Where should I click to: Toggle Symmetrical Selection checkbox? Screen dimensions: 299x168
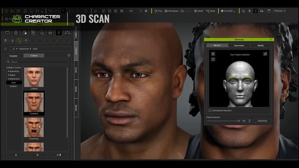pos(210,111)
